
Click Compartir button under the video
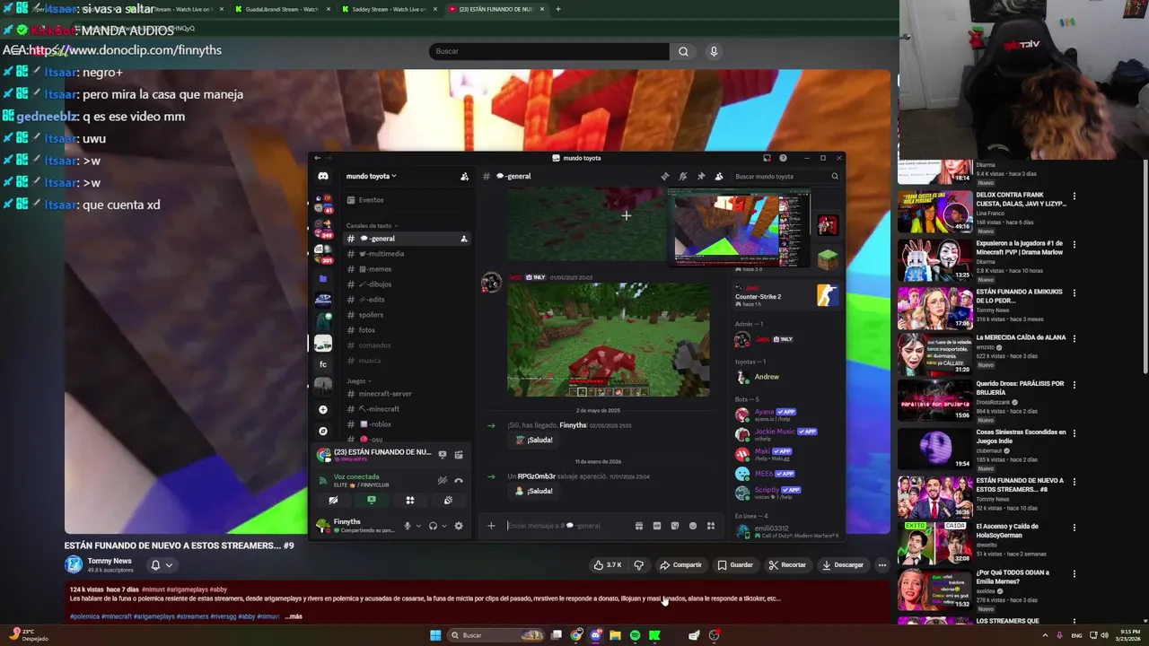[x=680, y=565]
